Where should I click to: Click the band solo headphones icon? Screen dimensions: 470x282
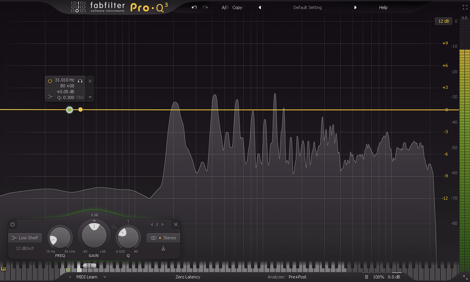point(80,81)
